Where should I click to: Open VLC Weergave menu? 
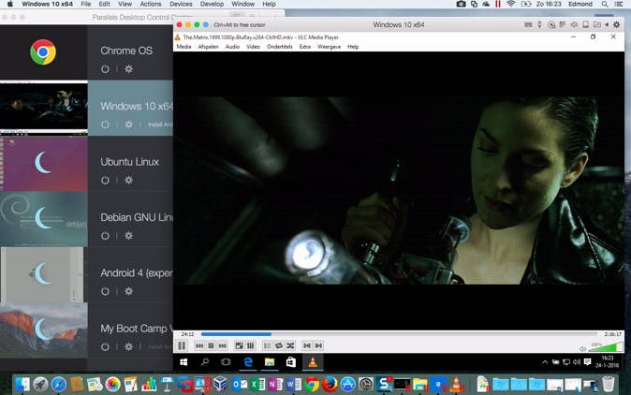pyautogui.click(x=329, y=47)
